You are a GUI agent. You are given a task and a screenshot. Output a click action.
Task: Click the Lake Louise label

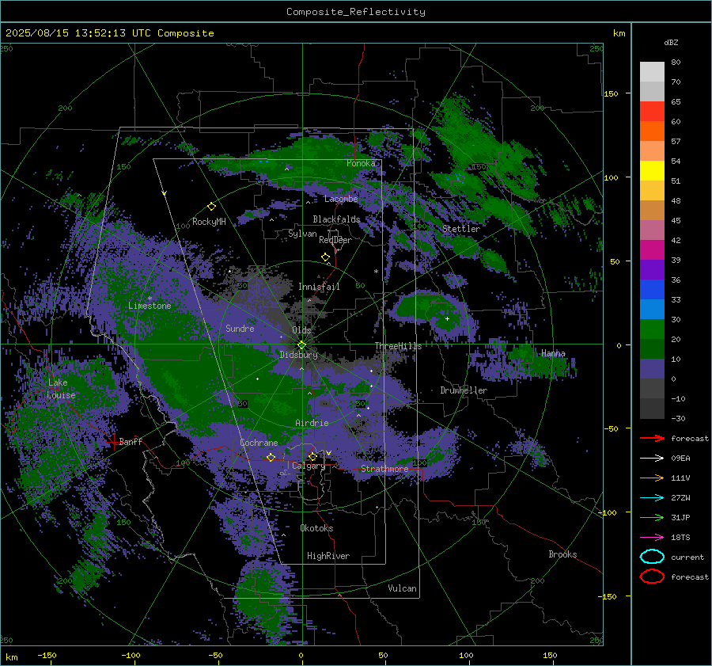click(x=61, y=389)
